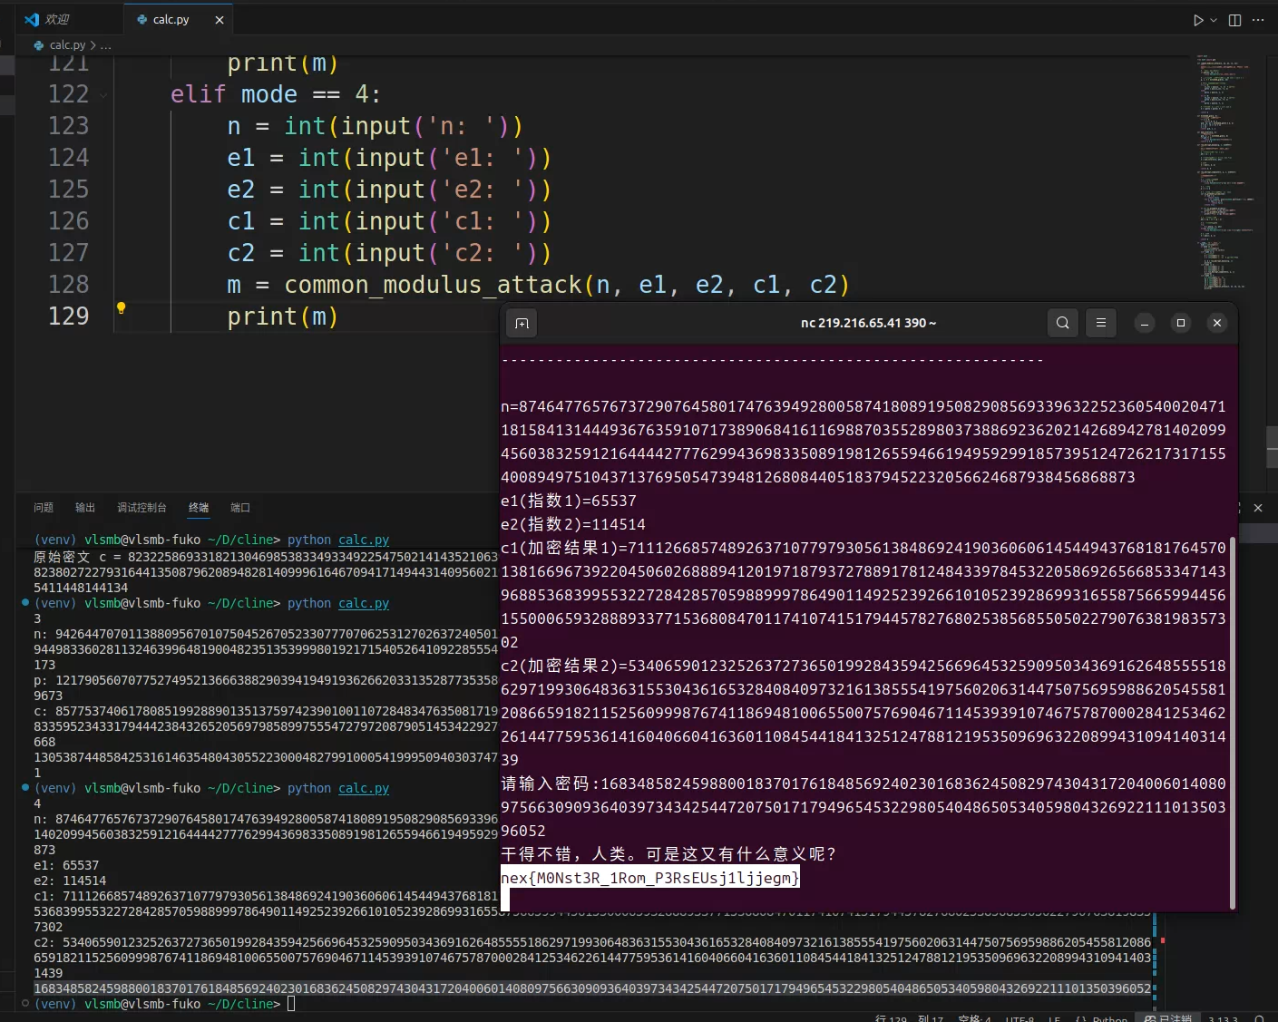Select the 端口 ports panel tab

pos(240,508)
